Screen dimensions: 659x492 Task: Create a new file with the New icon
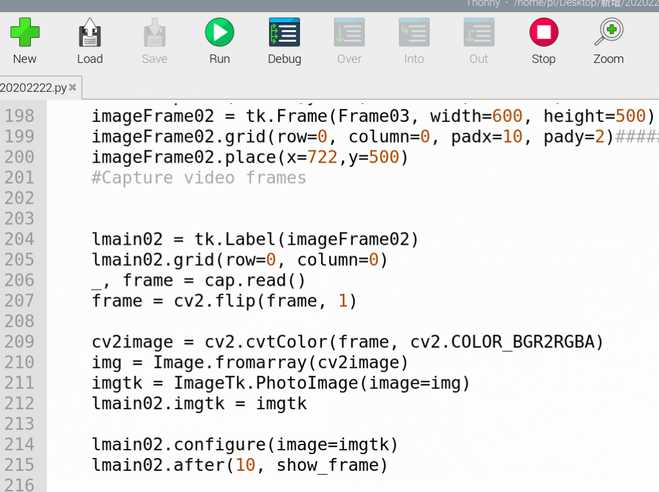point(25,32)
